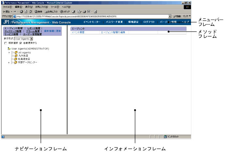Click the Stop icon in IE toolbar
The height and width of the screenshot is (154, 225).
point(21,12)
